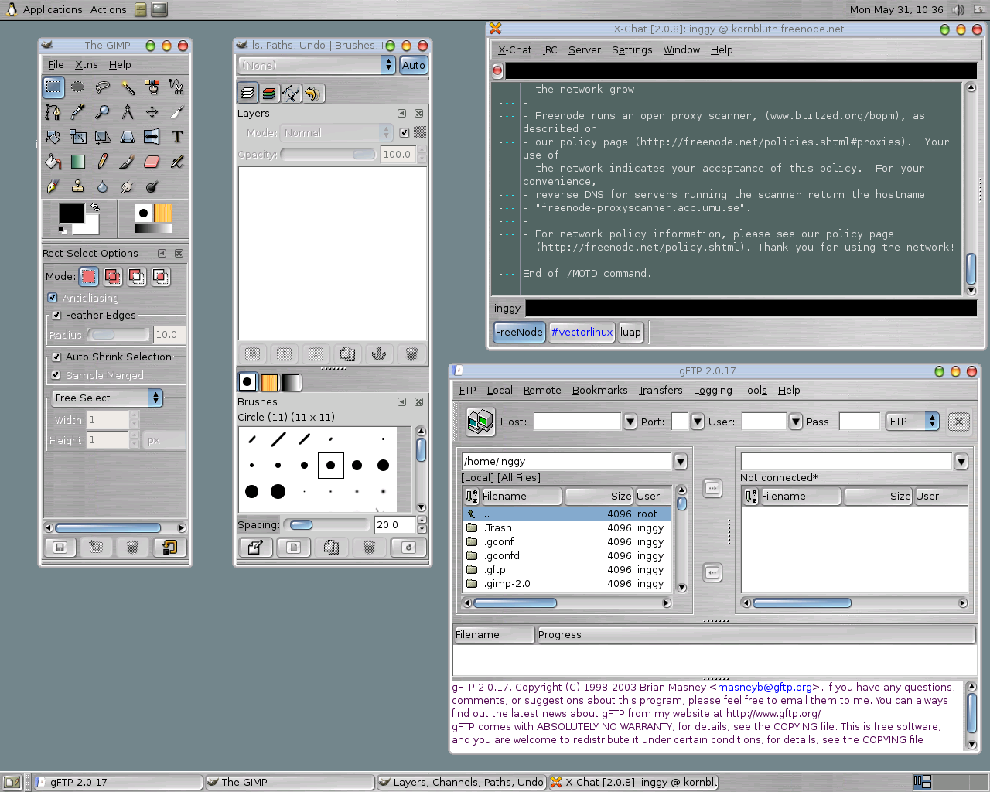The image size is (990, 792).
Task: Open the Xtns menu in The GIMP
Action: 87,65
